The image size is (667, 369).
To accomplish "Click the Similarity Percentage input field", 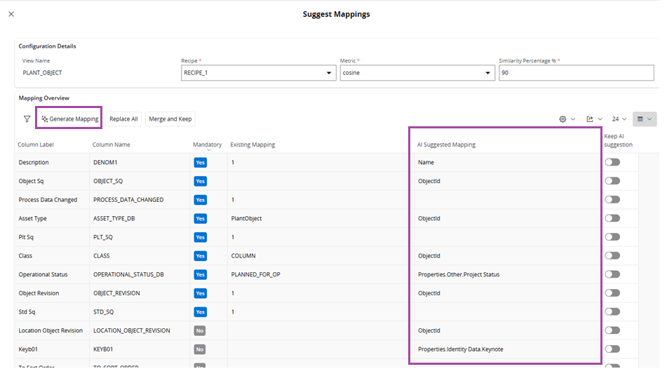I will click(x=577, y=73).
